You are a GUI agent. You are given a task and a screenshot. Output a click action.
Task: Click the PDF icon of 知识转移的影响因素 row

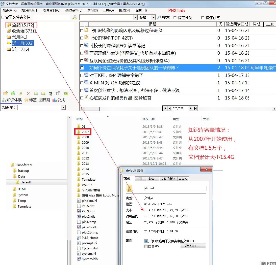[x=86, y=30]
